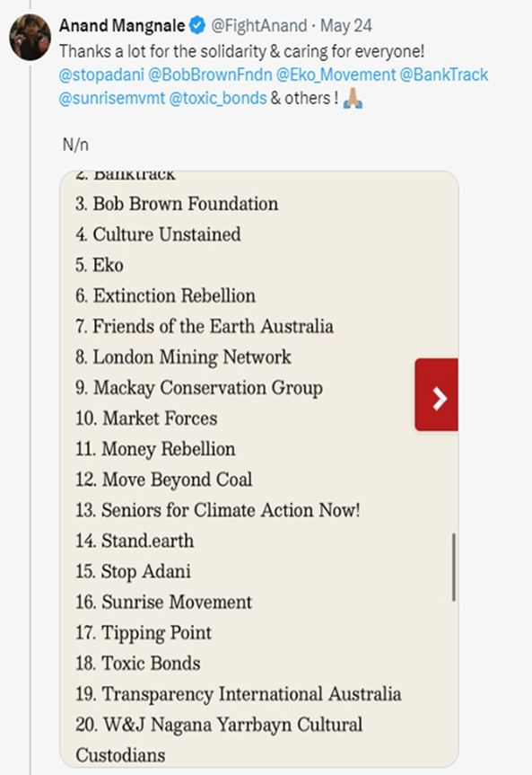Click Anand Mangnale's profile avatar
Viewport: 532px width, 775px height.
click(31, 37)
